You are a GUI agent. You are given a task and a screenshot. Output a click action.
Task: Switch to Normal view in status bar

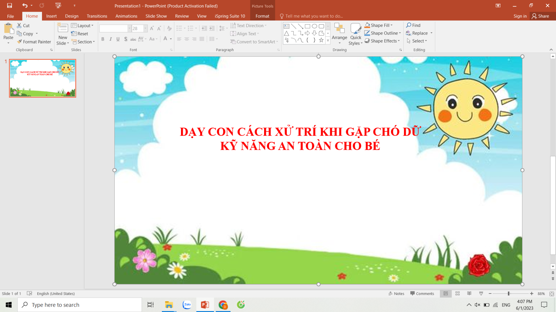(x=446, y=294)
